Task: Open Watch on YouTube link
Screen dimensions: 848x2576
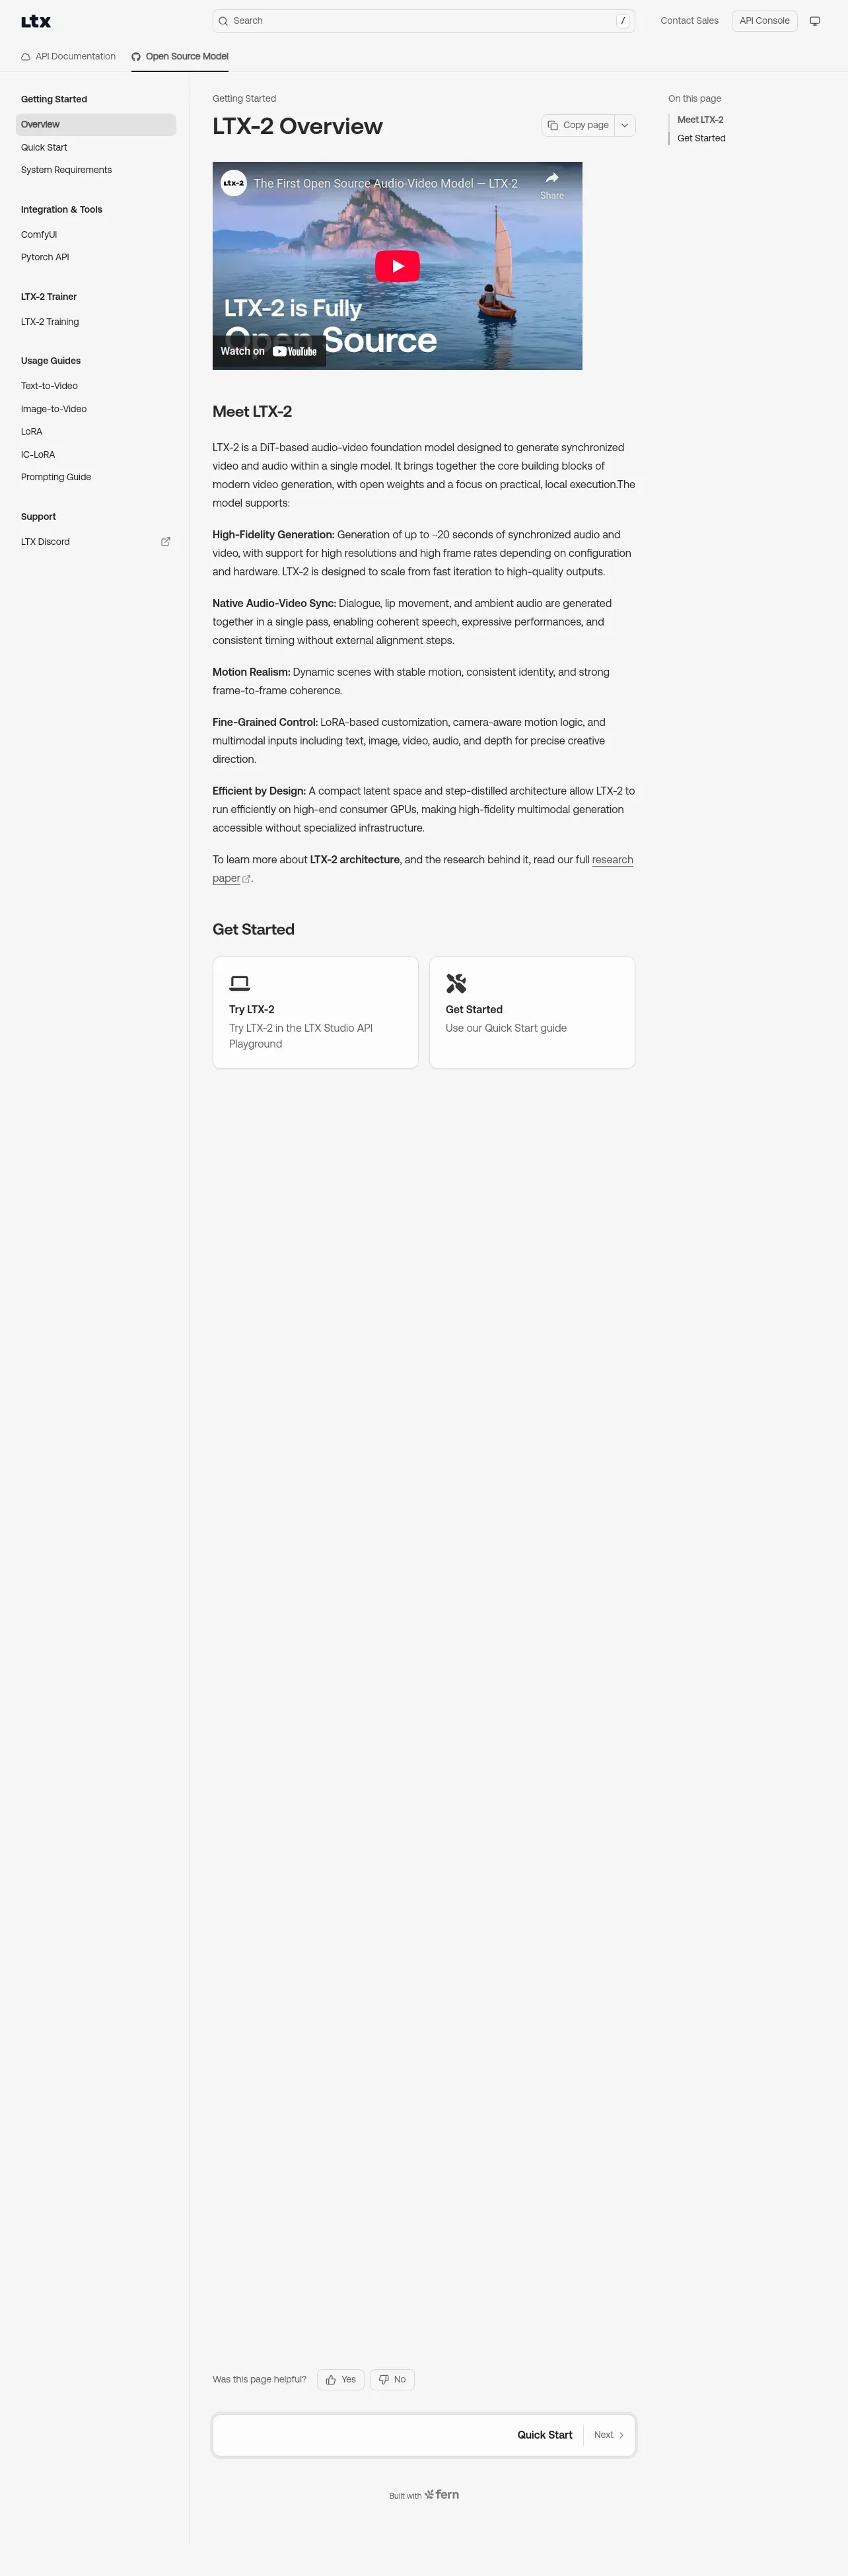Action: [269, 351]
